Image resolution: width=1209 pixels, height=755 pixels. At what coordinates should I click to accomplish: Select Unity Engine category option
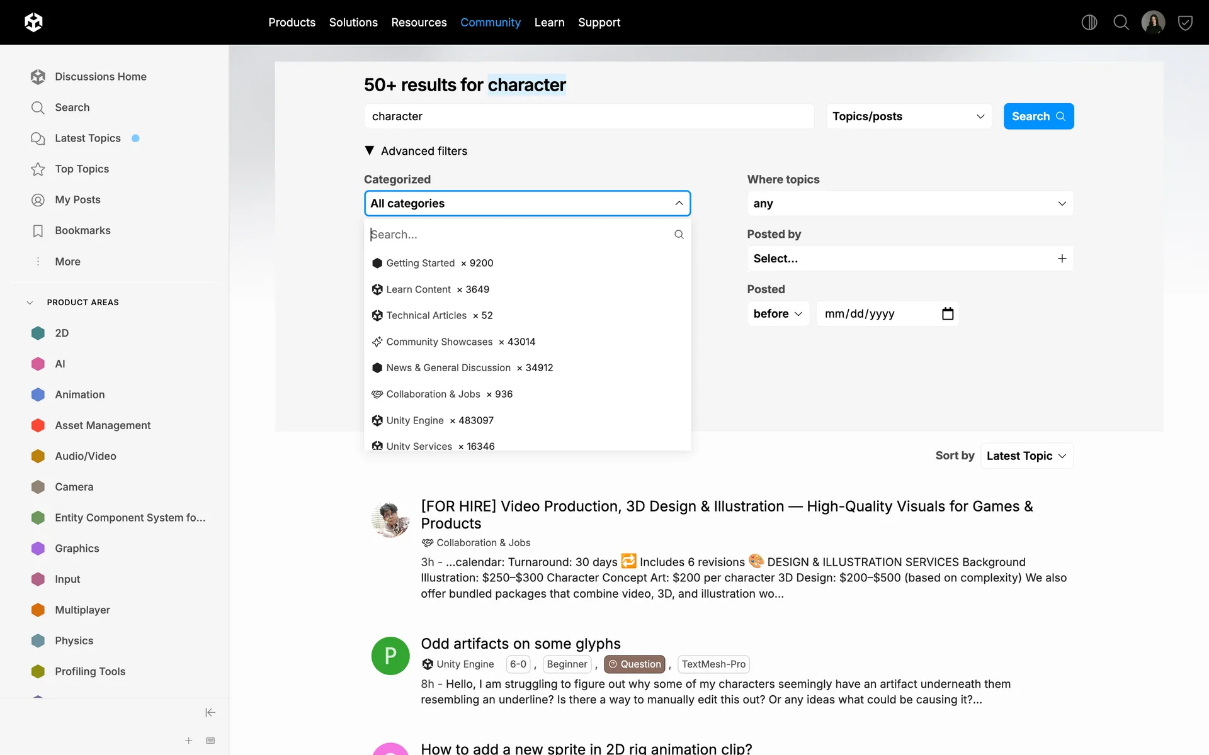coord(415,420)
